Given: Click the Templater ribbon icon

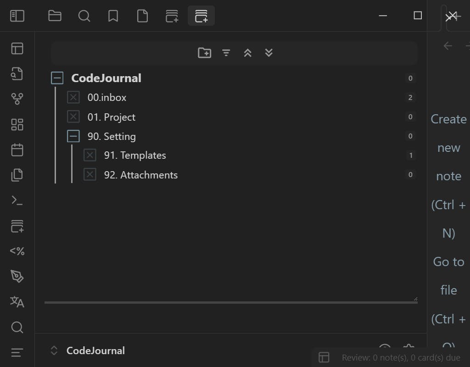Looking at the screenshot, I should [17, 251].
